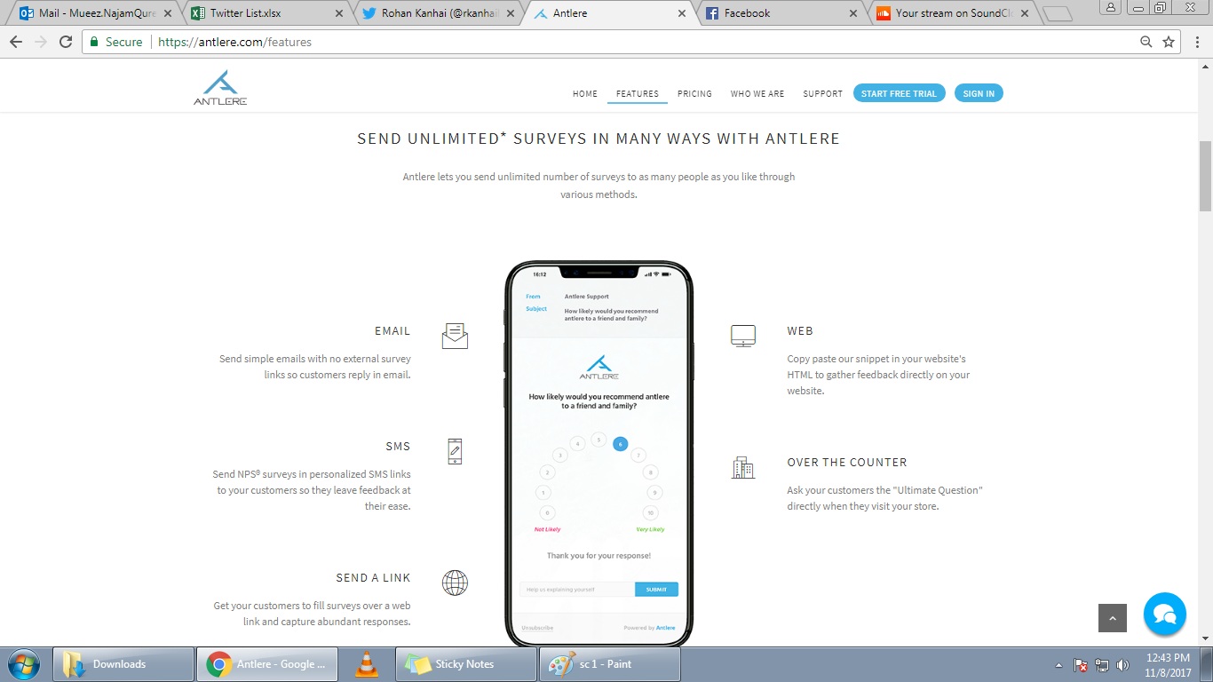
Task: Click Submit on the phone survey
Action: pyautogui.click(x=656, y=590)
